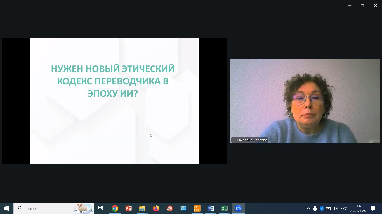Click the Zoom app icon in taskbar
382x214 pixels.
coord(238,208)
